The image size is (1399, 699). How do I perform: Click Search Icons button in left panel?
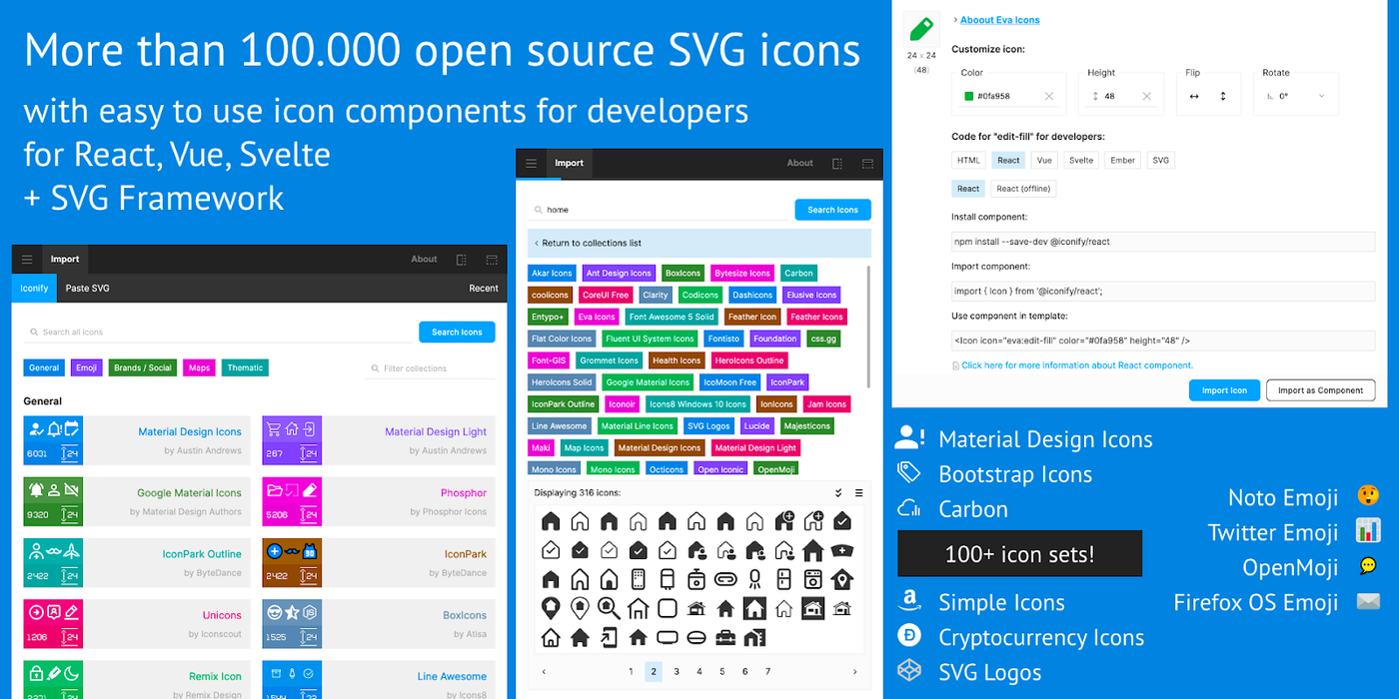(x=457, y=332)
